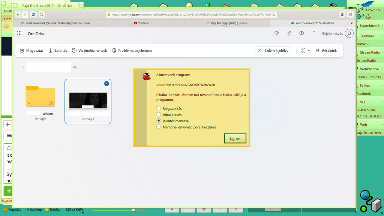Switch to the YouTube tab
This screenshot has width=384, height=216.
click(141, 23)
